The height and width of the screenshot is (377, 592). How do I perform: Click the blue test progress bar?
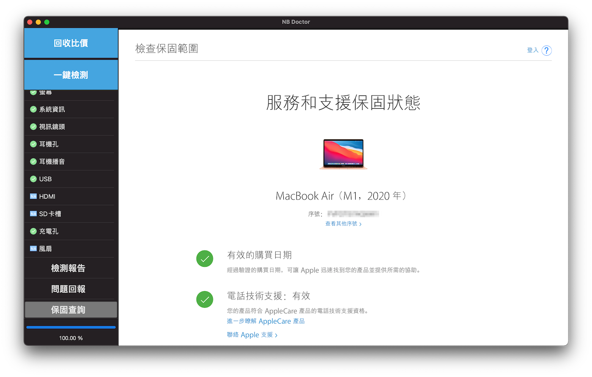pos(71,327)
